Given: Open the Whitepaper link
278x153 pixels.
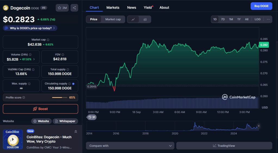Looking at the screenshot, I should [65, 121].
